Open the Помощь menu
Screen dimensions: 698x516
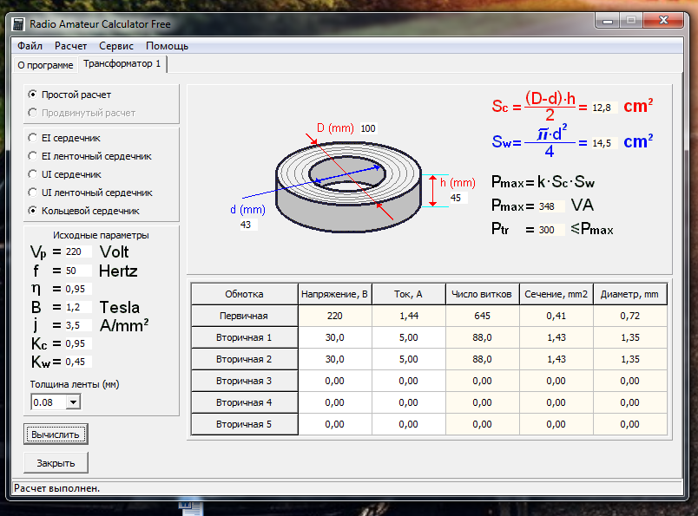(x=167, y=46)
